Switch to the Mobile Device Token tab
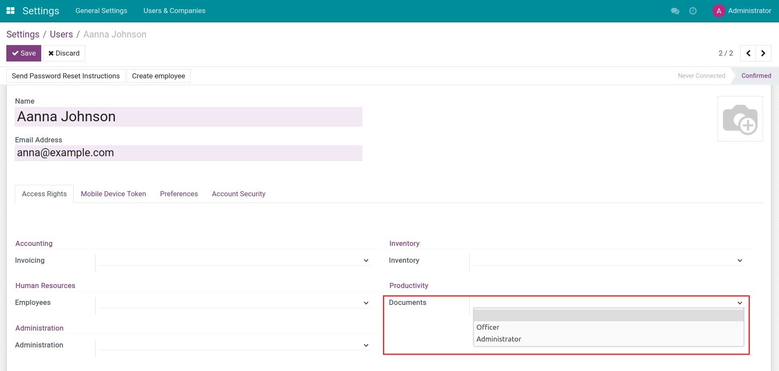 113,194
